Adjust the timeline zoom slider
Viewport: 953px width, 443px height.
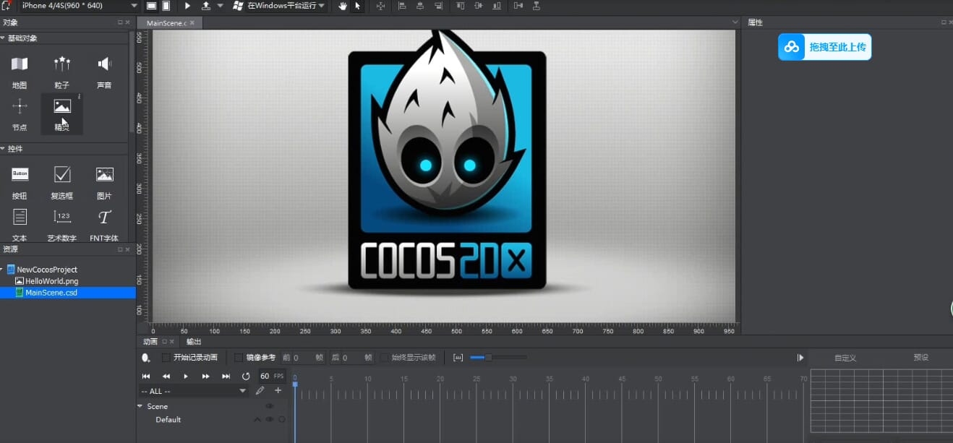tap(488, 357)
